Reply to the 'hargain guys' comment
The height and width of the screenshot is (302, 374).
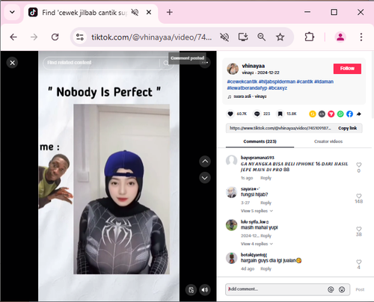click(266, 269)
